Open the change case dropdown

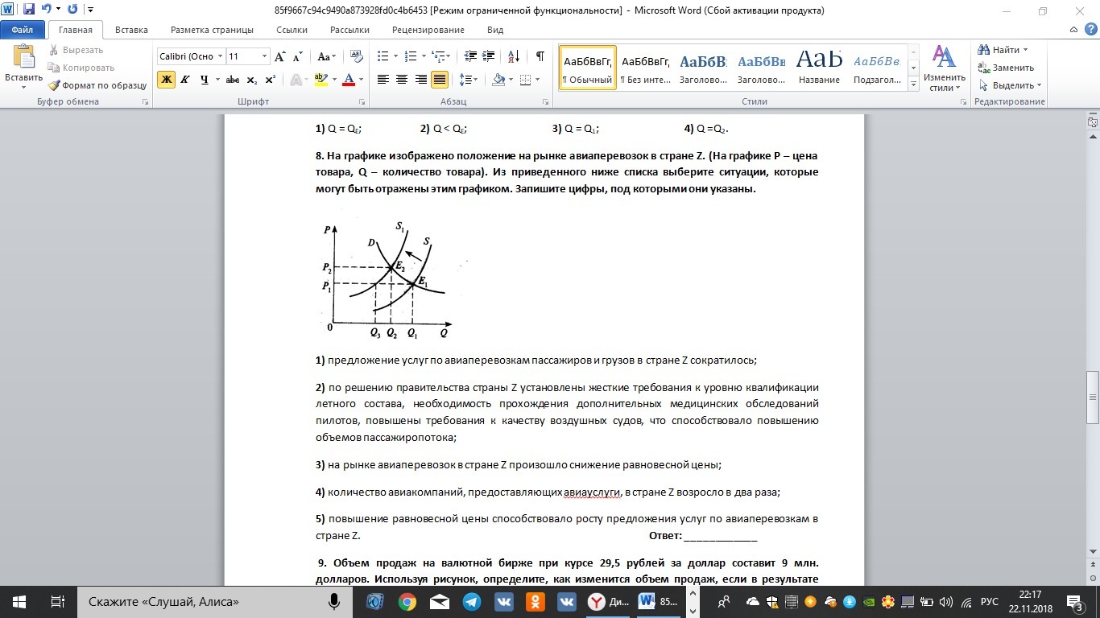tap(326, 56)
